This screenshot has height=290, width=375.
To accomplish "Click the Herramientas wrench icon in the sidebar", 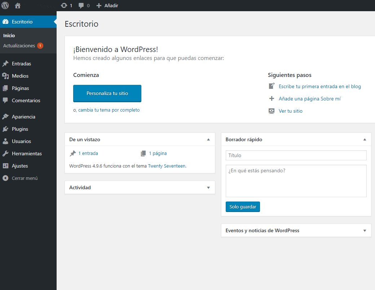I will tap(5, 153).
